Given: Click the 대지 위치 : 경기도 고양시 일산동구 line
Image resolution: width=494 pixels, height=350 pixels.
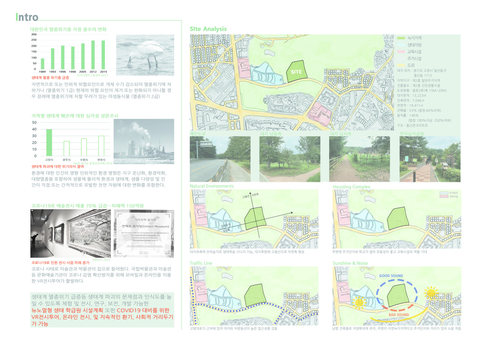Looking at the screenshot, I should click(421, 70).
